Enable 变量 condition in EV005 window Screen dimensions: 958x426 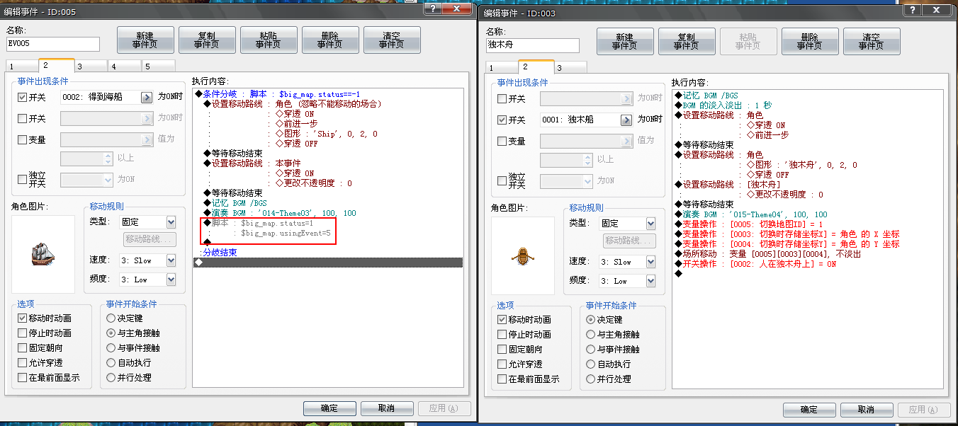[23, 139]
